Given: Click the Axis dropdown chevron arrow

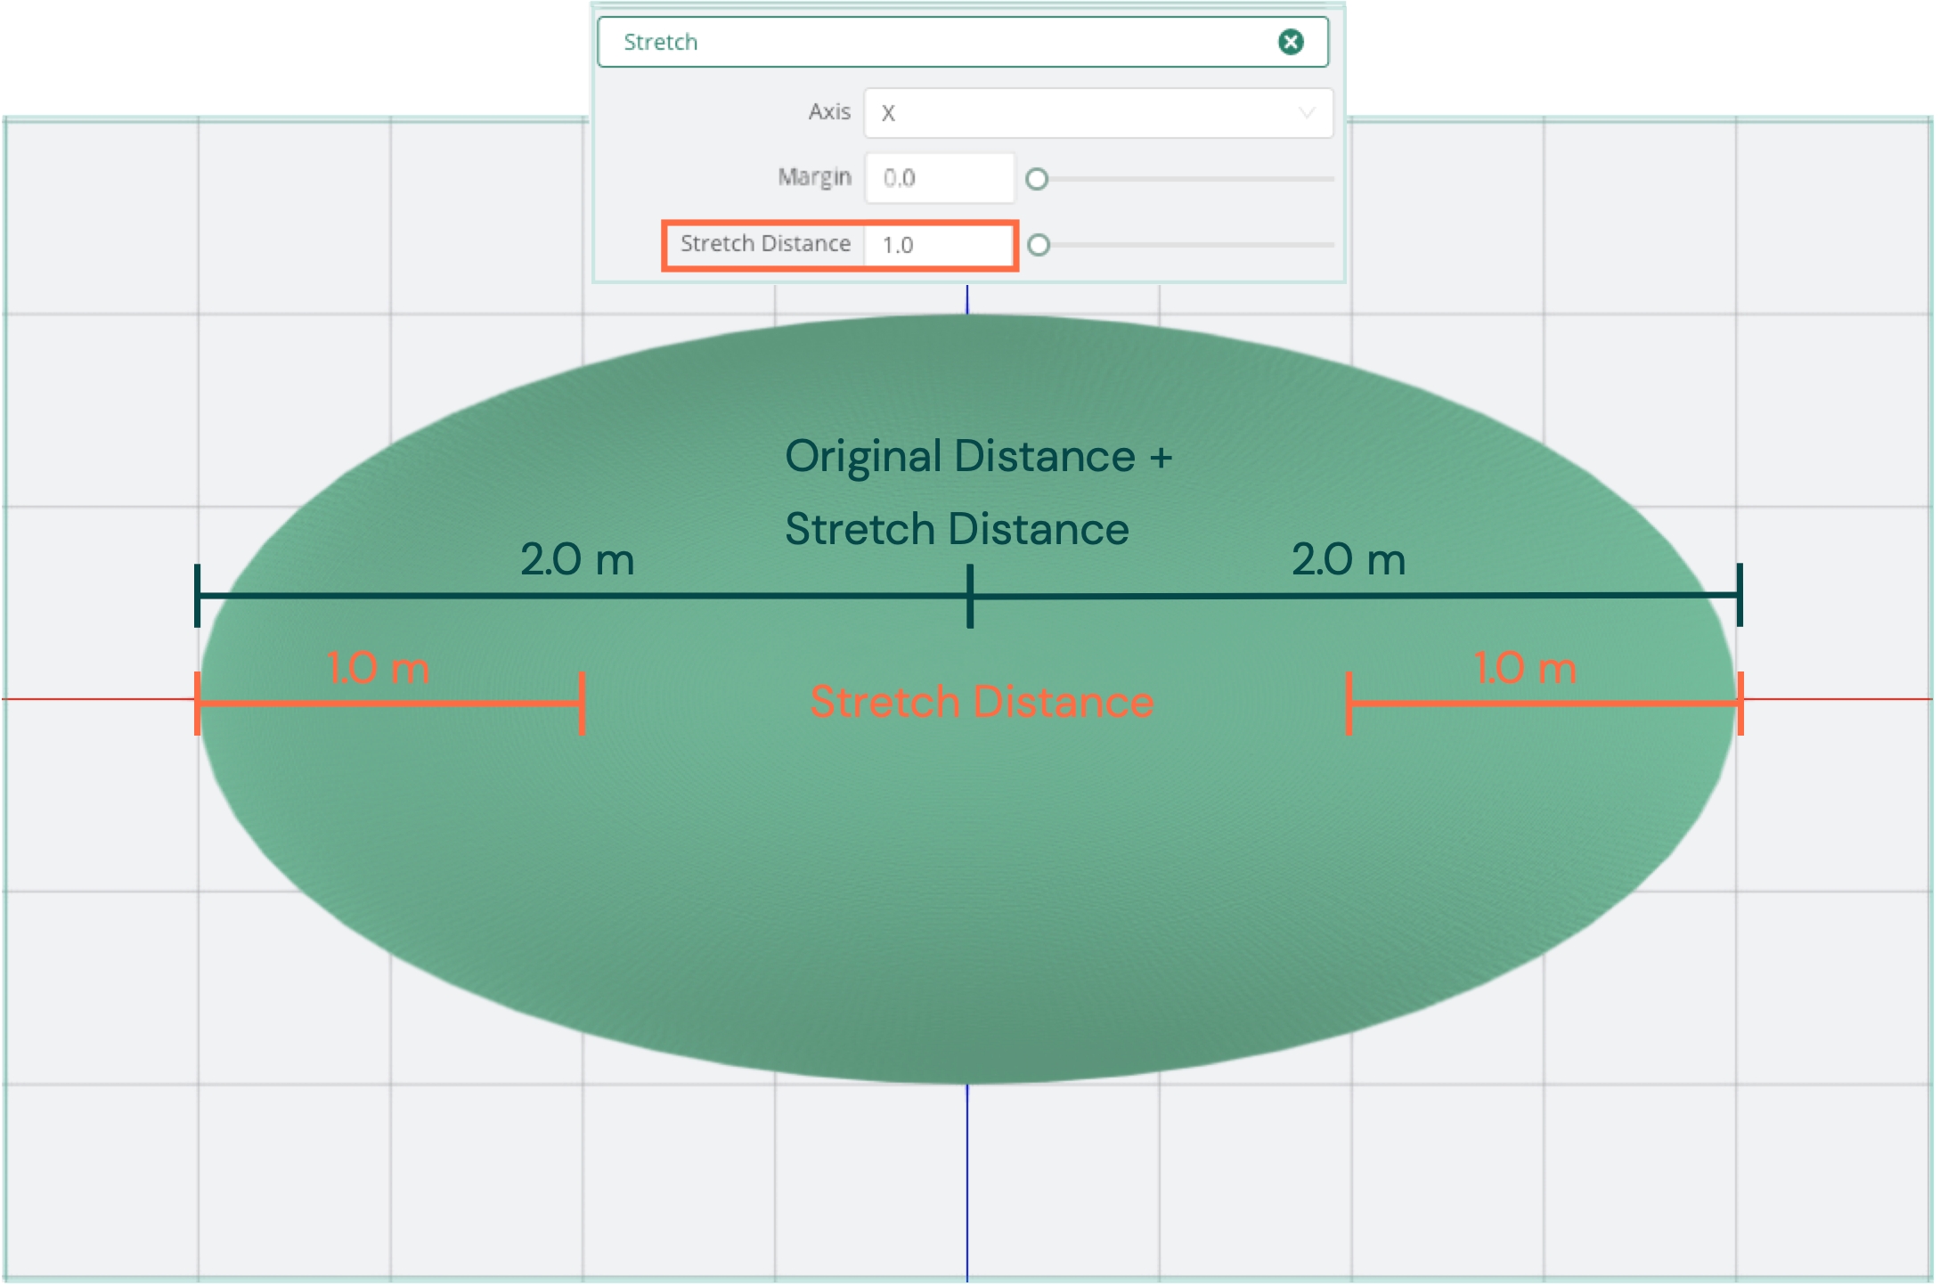Looking at the screenshot, I should [x=1306, y=113].
